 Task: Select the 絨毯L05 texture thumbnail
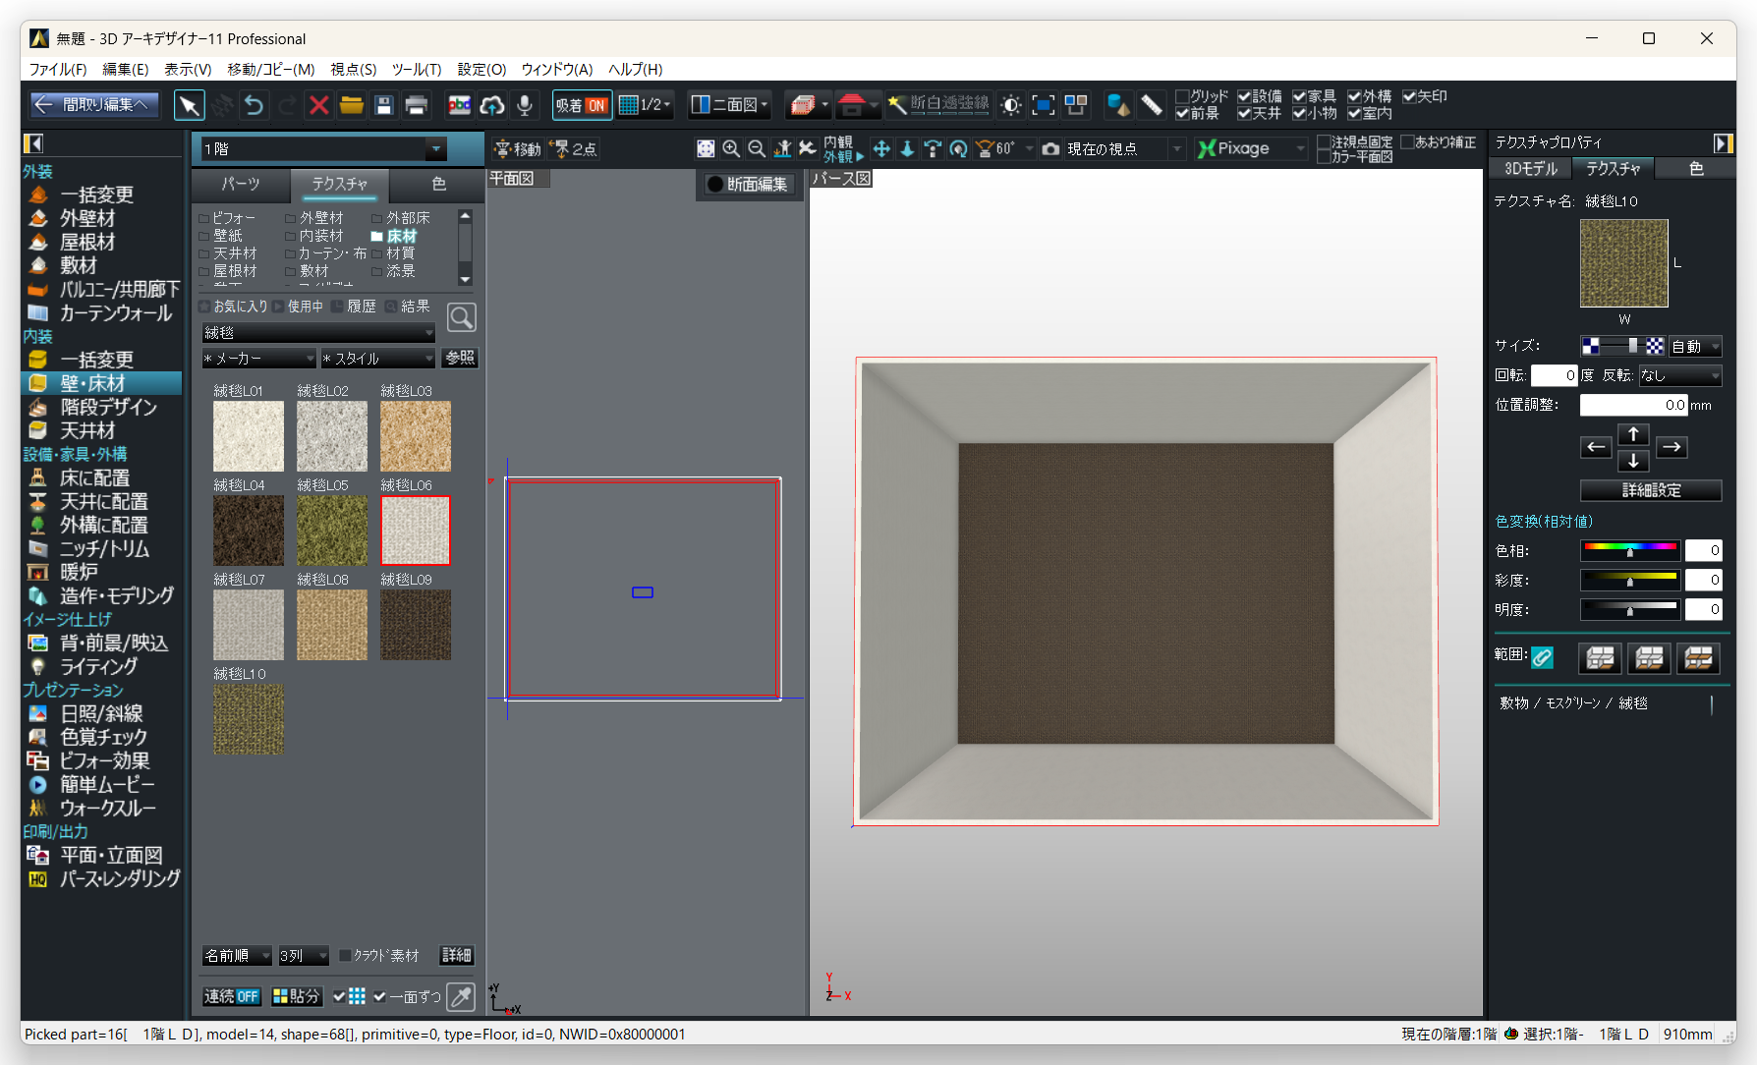332,531
